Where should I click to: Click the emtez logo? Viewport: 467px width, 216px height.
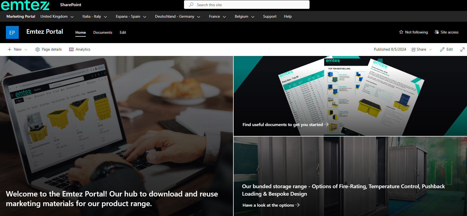(x=25, y=5)
